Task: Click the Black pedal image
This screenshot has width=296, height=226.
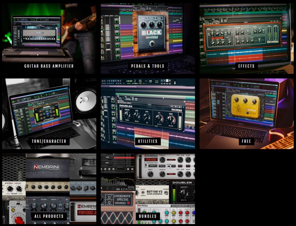Action: 151,32
